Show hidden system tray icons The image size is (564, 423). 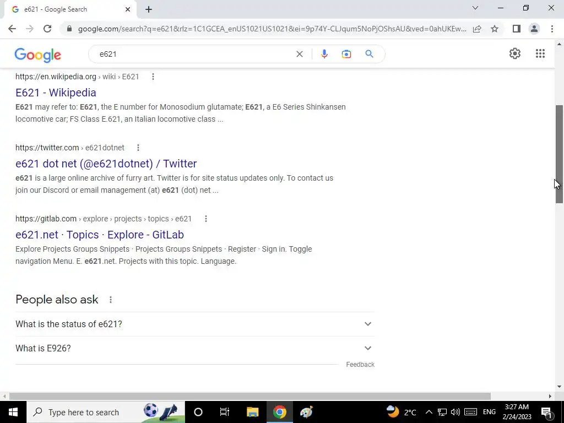[429, 412]
